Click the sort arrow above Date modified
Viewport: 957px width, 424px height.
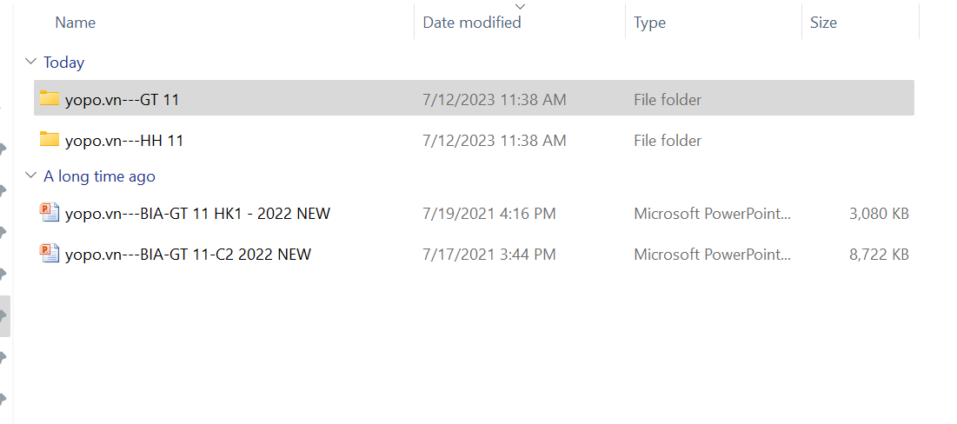(x=520, y=7)
